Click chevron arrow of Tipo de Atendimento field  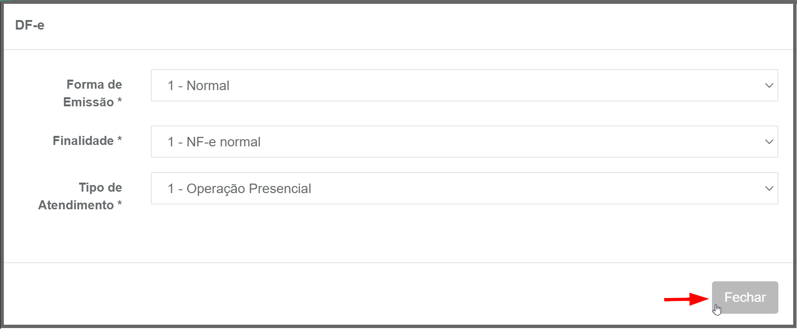tap(769, 189)
